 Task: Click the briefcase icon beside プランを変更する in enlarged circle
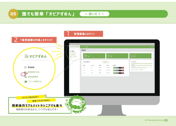(26, 82)
